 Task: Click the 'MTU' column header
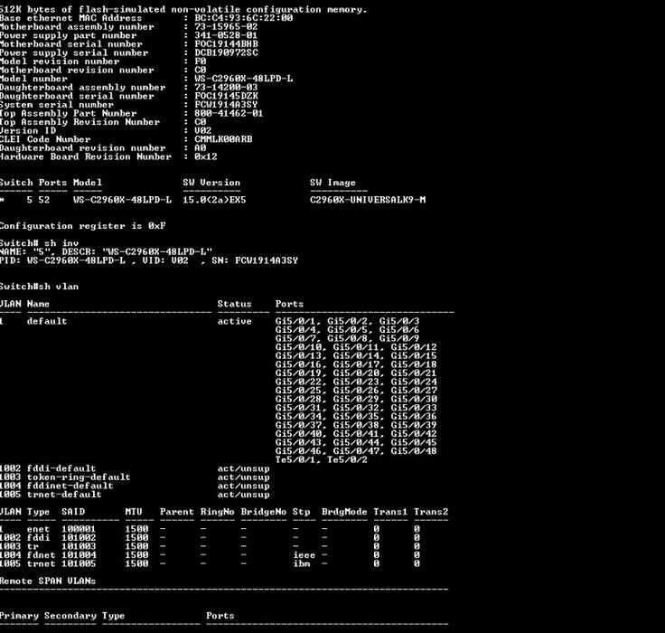(134, 512)
